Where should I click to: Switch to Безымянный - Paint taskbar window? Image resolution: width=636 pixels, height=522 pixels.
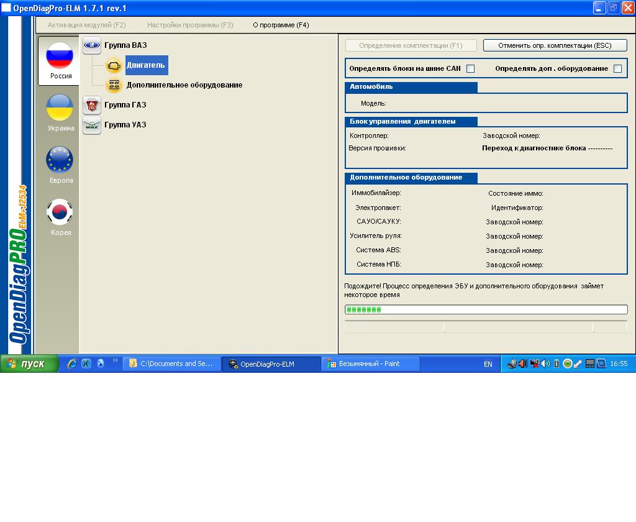pos(371,364)
